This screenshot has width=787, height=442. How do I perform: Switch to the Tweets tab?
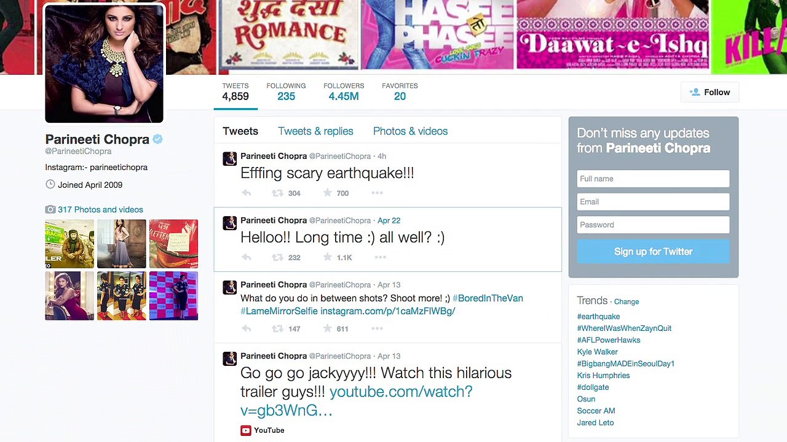240,131
